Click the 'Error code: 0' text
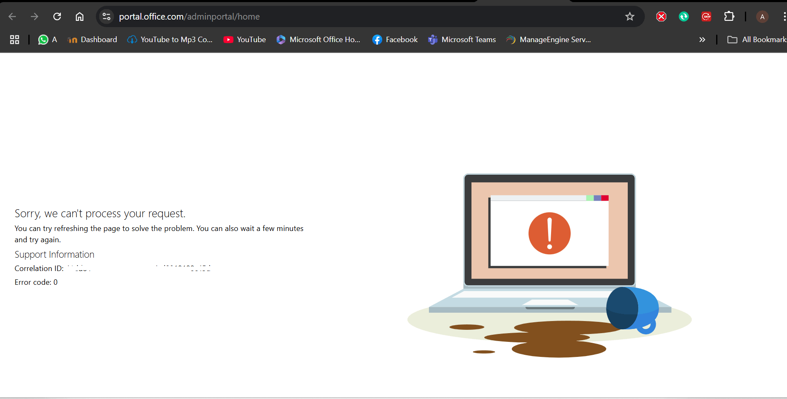Screen dimensions: 787x399 click(x=36, y=282)
